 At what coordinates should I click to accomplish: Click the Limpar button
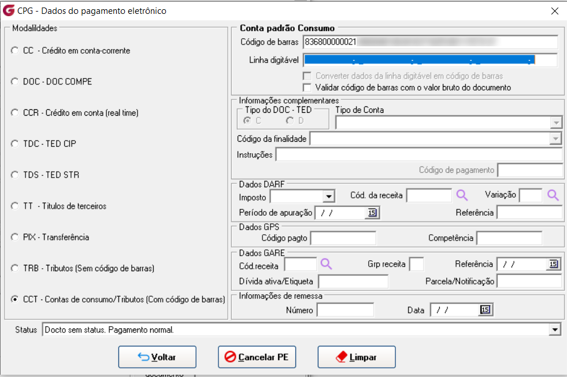357,357
